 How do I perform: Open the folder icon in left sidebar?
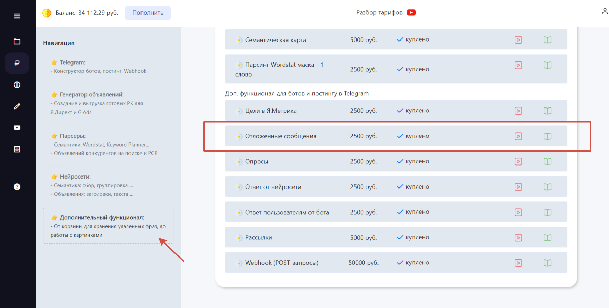click(x=17, y=42)
